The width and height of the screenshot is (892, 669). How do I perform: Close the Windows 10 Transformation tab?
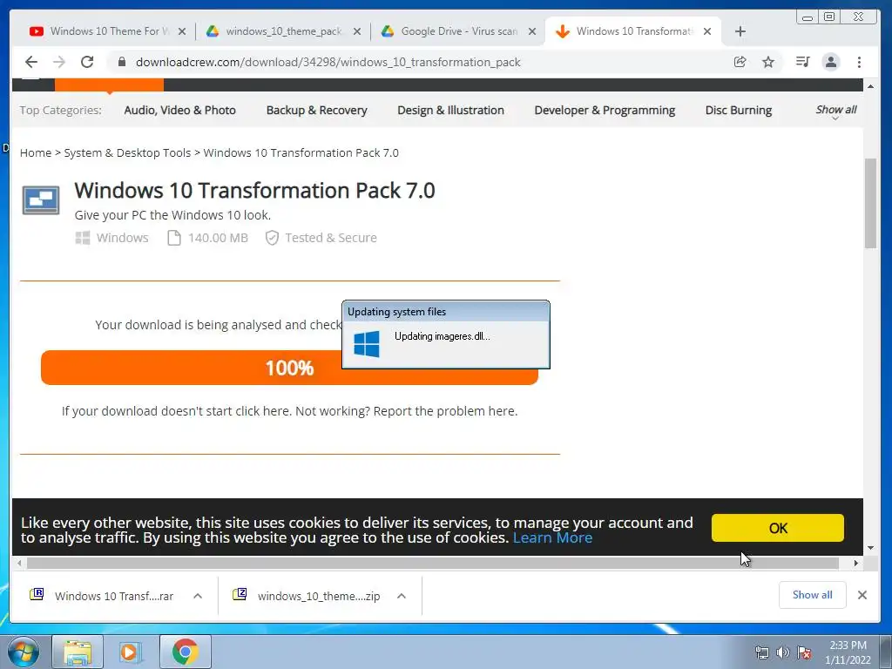707,31
